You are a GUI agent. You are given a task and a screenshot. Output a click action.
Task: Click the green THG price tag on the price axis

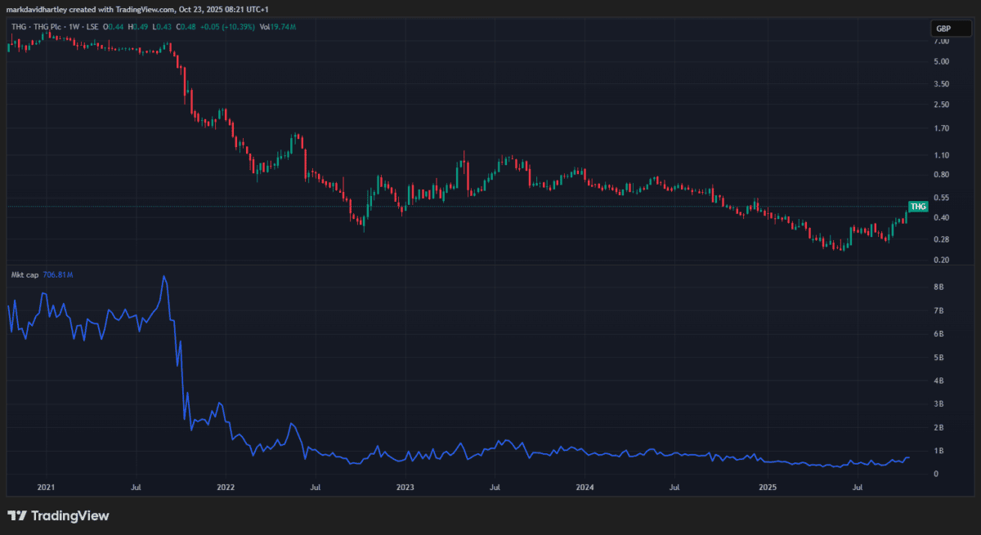[x=918, y=207]
